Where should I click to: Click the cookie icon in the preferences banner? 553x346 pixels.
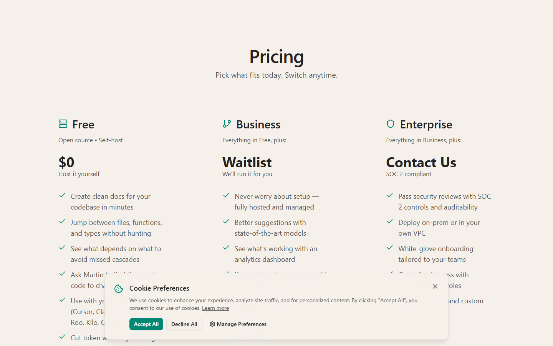[119, 288]
